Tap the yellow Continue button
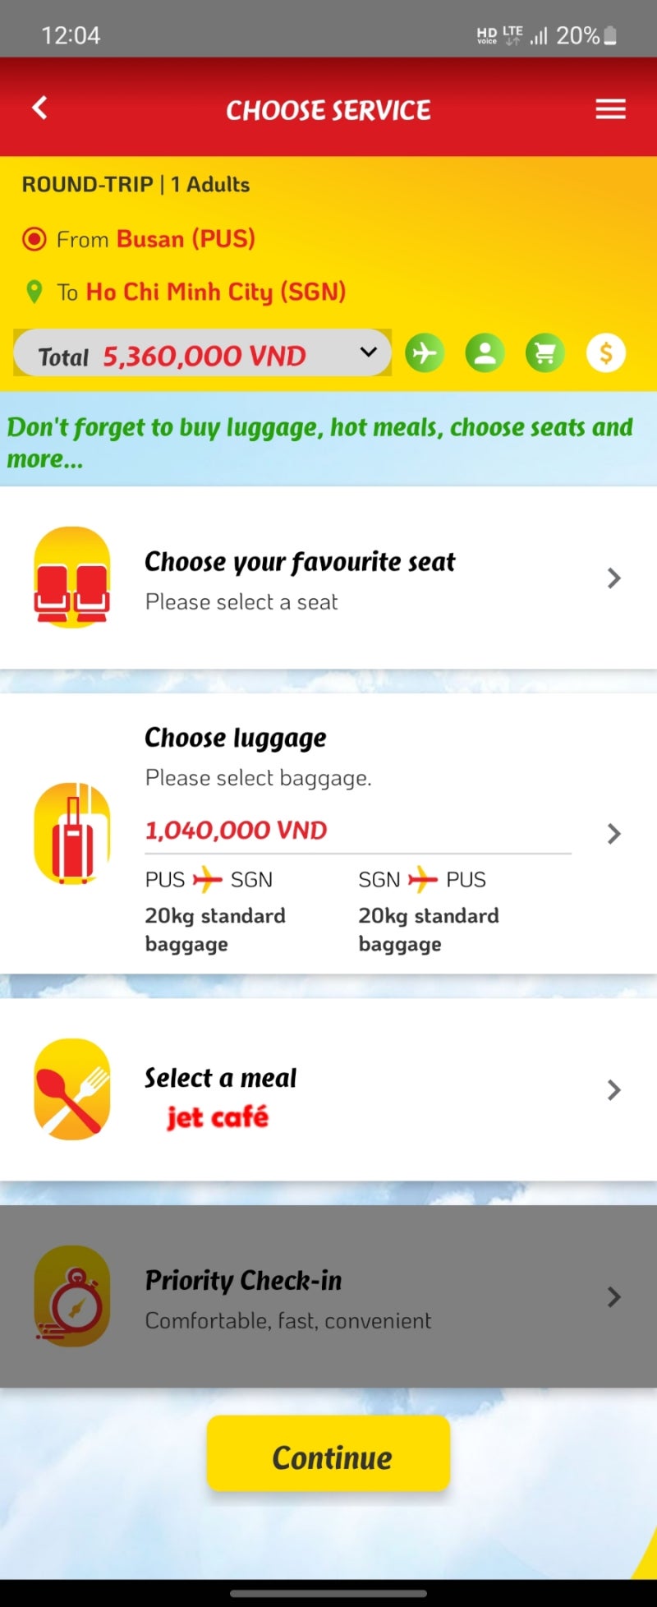The width and height of the screenshot is (657, 1607). pos(328,1453)
